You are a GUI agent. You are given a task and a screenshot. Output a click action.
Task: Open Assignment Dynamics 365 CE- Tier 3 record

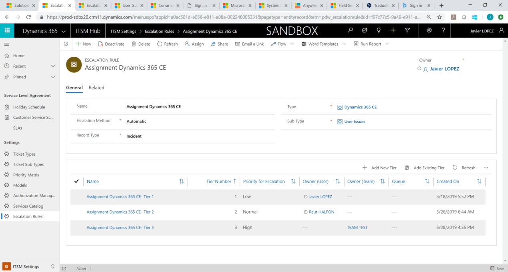[120, 228]
